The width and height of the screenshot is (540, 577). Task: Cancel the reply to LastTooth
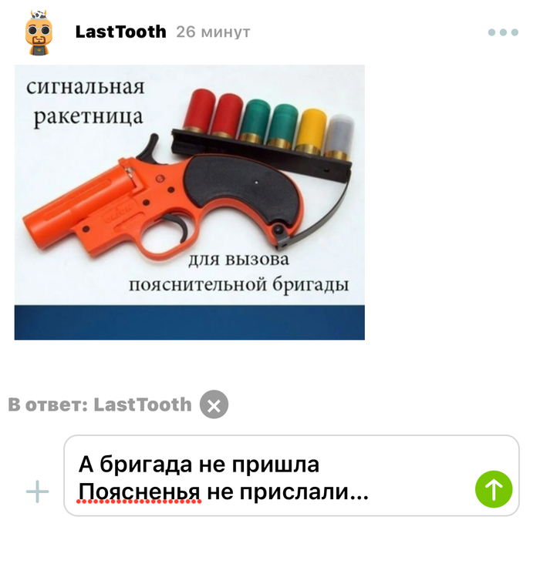(214, 404)
